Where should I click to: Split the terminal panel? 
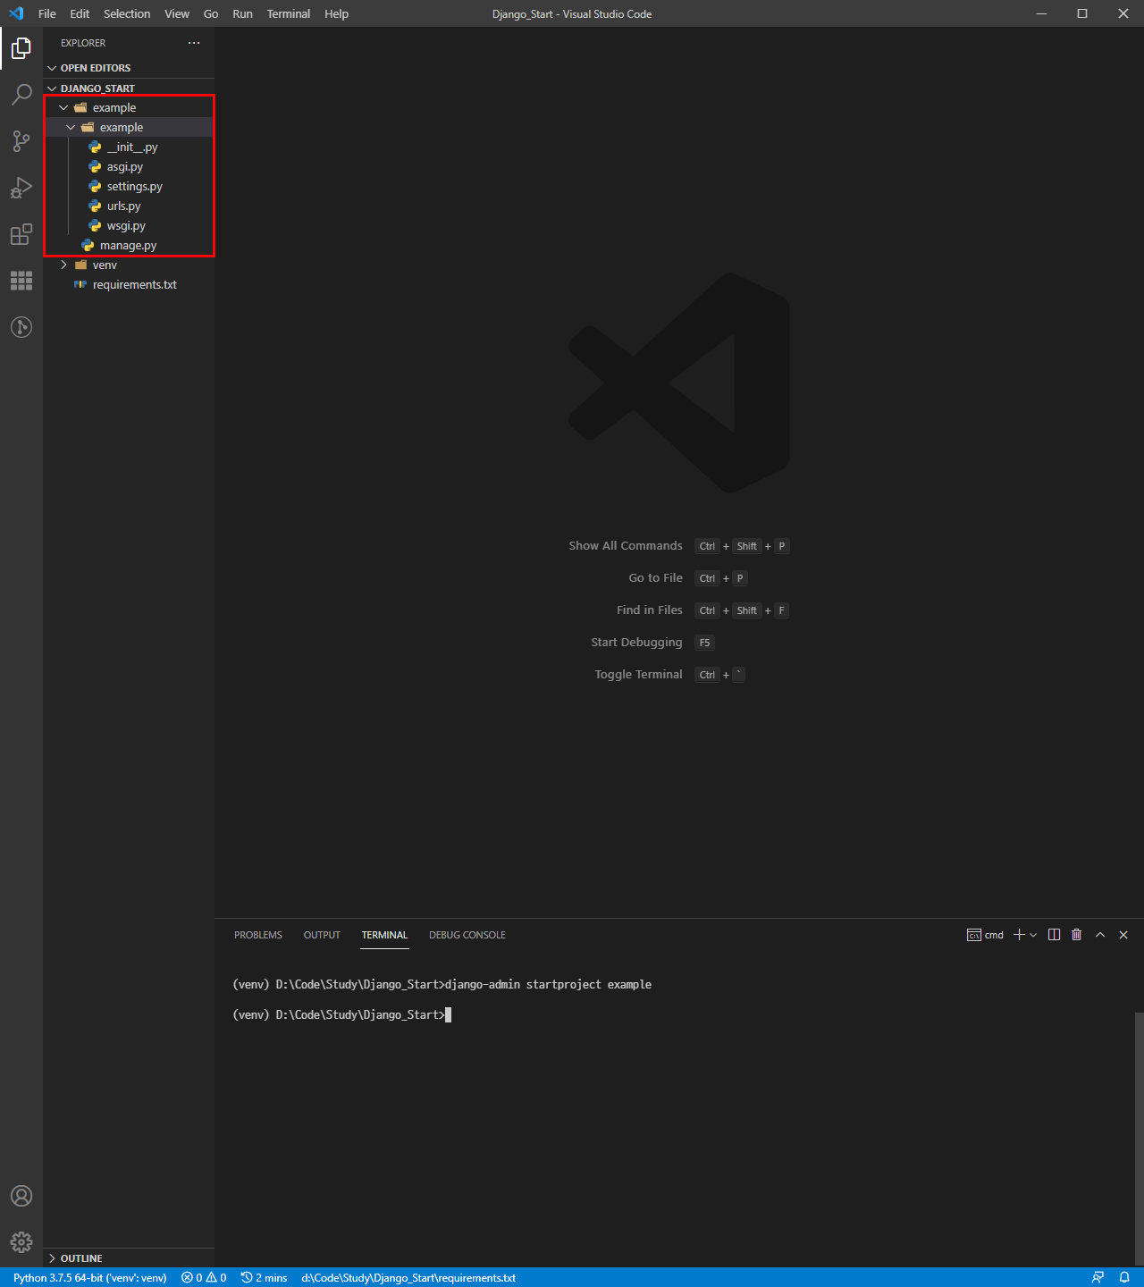tap(1055, 935)
